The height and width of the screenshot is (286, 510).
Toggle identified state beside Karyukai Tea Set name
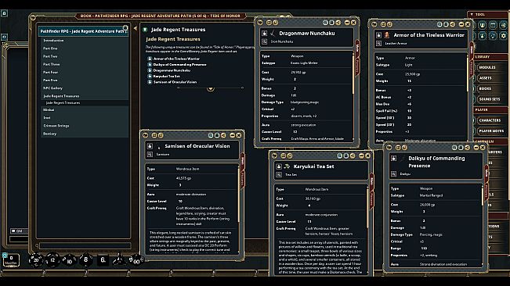(x=279, y=166)
